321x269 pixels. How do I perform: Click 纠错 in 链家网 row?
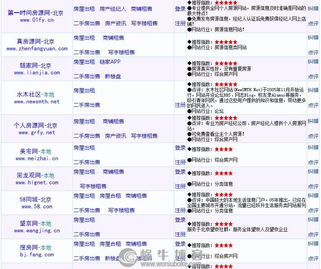pyautogui.click(x=313, y=61)
